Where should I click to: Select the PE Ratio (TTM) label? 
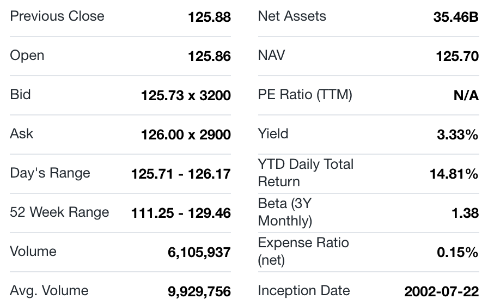coord(305,95)
